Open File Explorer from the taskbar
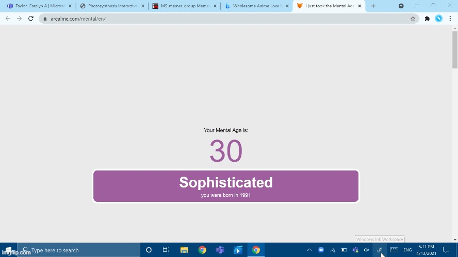Viewport: 458px width, 257px height. click(184, 250)
